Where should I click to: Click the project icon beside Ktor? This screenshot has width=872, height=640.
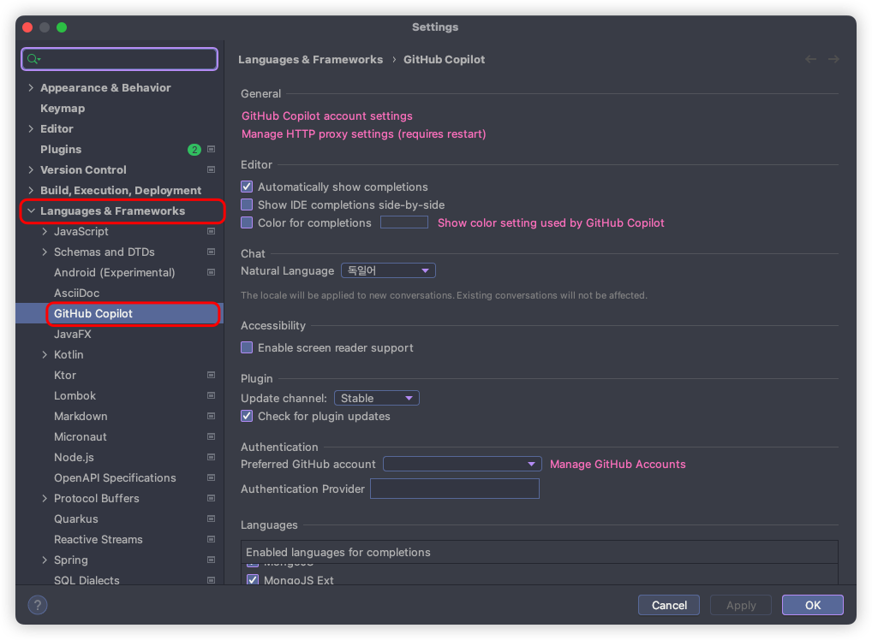[x=212, y=375]
